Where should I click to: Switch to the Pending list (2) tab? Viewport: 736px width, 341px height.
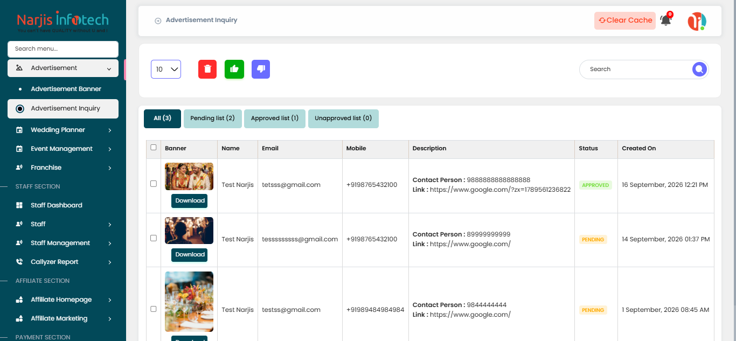(x=212, y=119)
